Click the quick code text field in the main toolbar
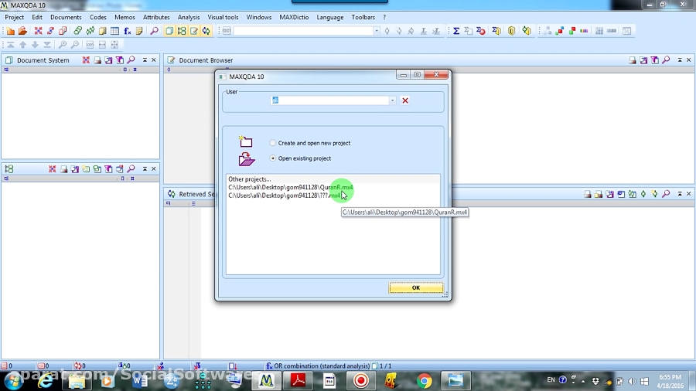Viewport: 696px width, 391px height. [x=303, y=31]
